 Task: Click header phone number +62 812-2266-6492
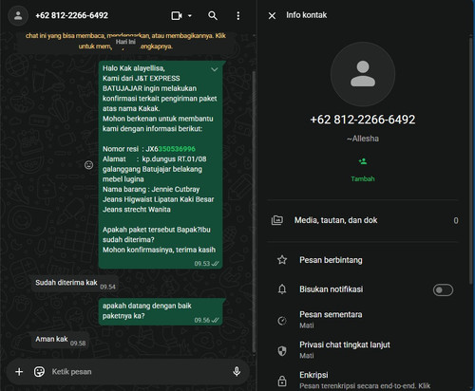[72, 15]
